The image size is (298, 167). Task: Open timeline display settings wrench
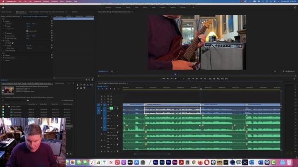115,89
